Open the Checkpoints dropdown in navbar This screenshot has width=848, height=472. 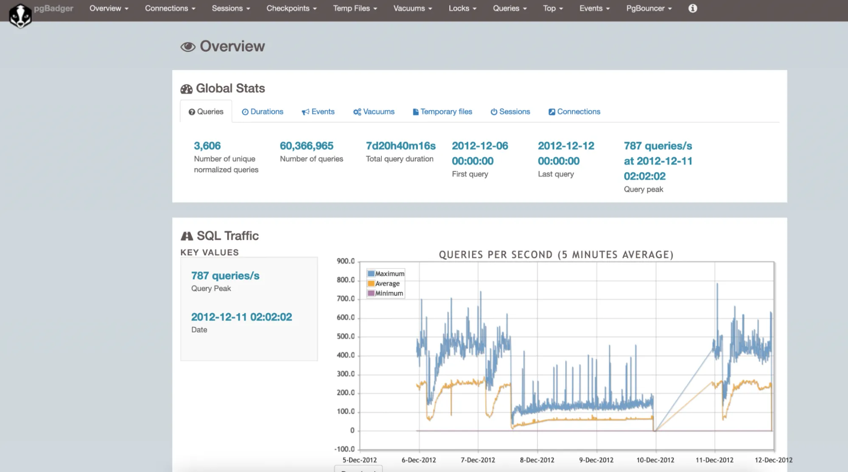tap(291, 8)
